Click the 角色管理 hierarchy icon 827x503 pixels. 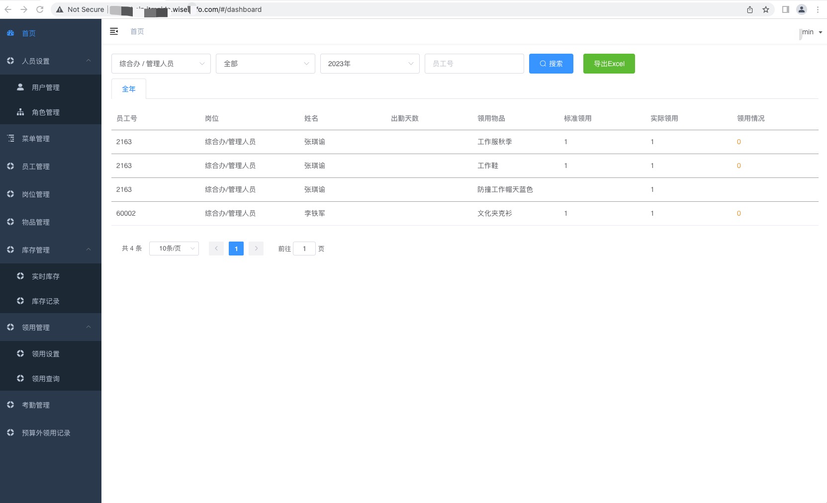click(x=20, y=112)
